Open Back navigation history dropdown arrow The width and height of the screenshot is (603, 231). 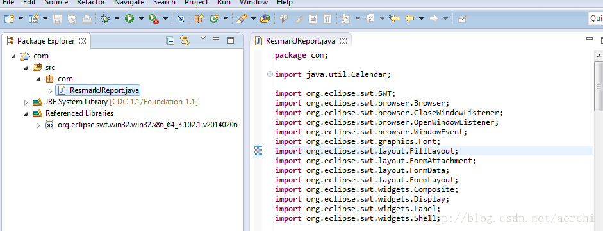tap(422, 19)
